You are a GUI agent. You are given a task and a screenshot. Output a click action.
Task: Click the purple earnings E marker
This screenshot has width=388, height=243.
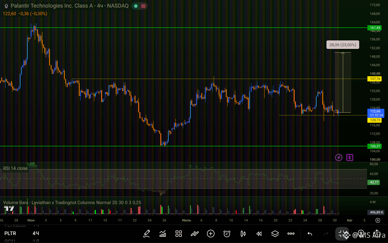pyautogui.click(x=350, y=157)
